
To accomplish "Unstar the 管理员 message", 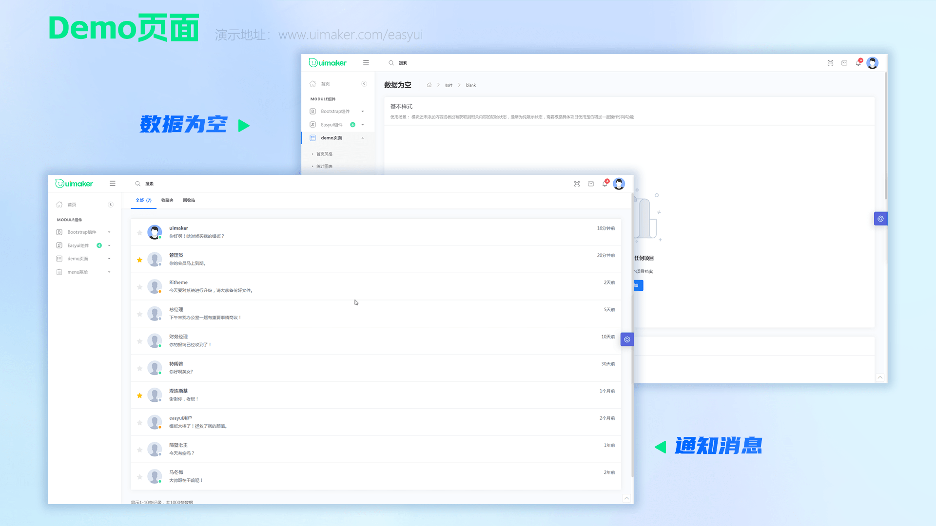I will [x=139, y=260].
